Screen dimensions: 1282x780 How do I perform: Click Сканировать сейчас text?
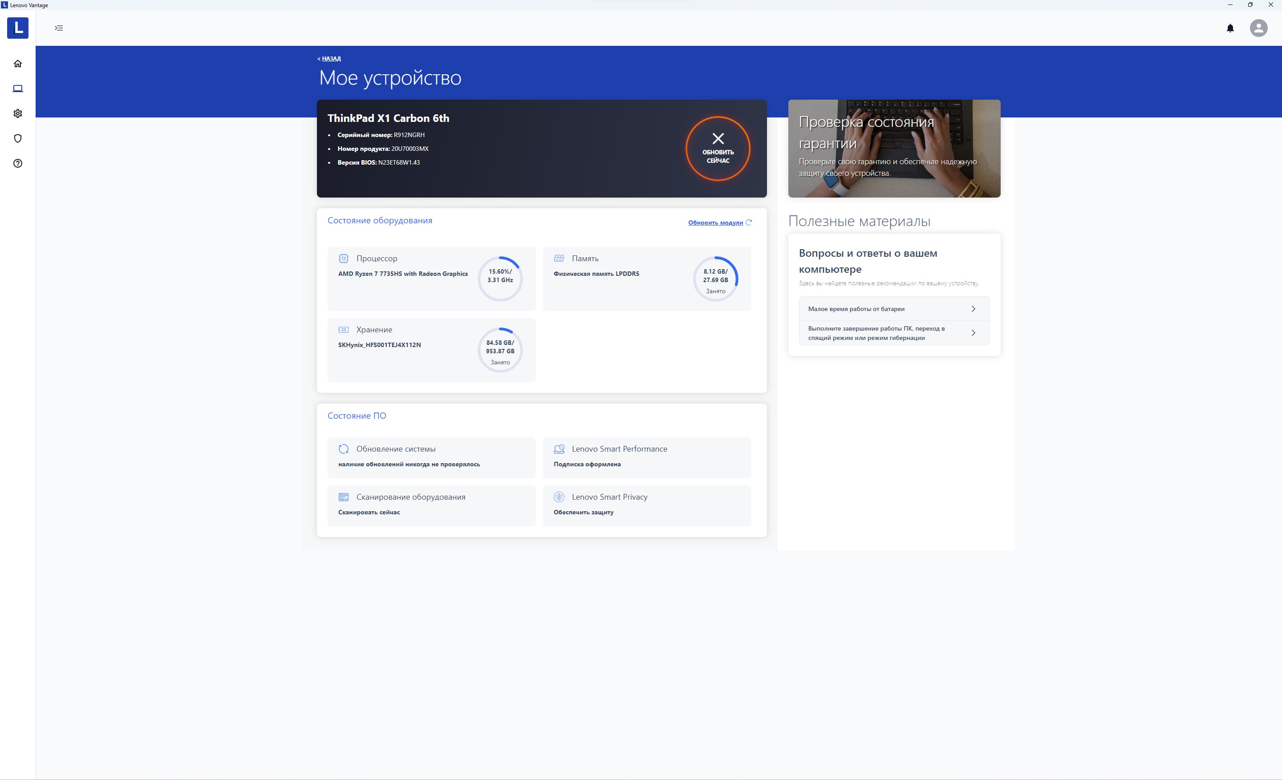point(369,512)
